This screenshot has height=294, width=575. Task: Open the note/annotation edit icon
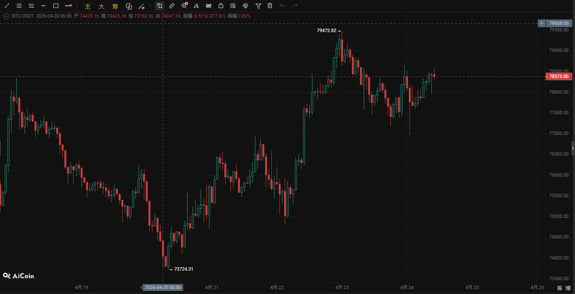point(233,6)
